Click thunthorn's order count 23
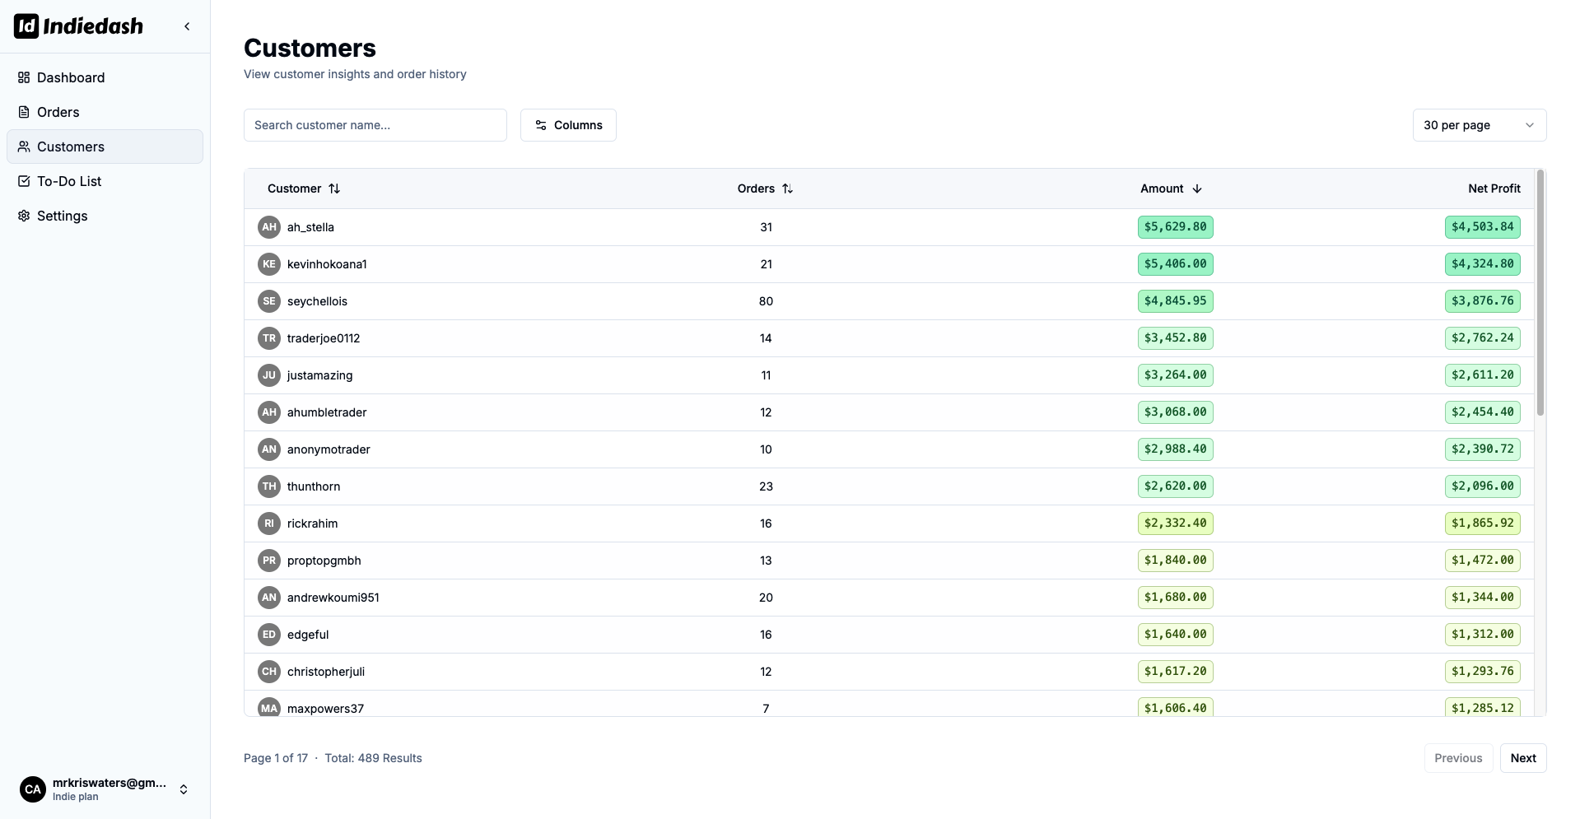Image resolution: width=1580 pixels, height=819 pixels. click(766, 486)
